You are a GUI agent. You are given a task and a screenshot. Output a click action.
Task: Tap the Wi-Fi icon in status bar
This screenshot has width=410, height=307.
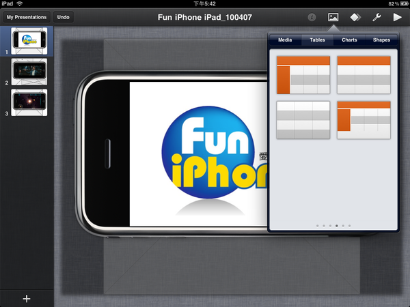[x=19, y=3]
